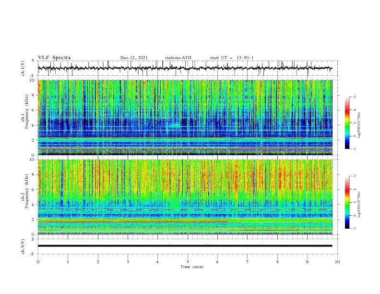Click the ch.3 flat waveform trace
Screen dimensions: 380x294
pyautogui.click(x=185, y=246)
